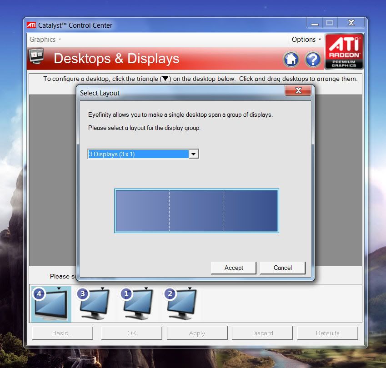Open the triangle menu on display 4

click(x=59, y=288)
